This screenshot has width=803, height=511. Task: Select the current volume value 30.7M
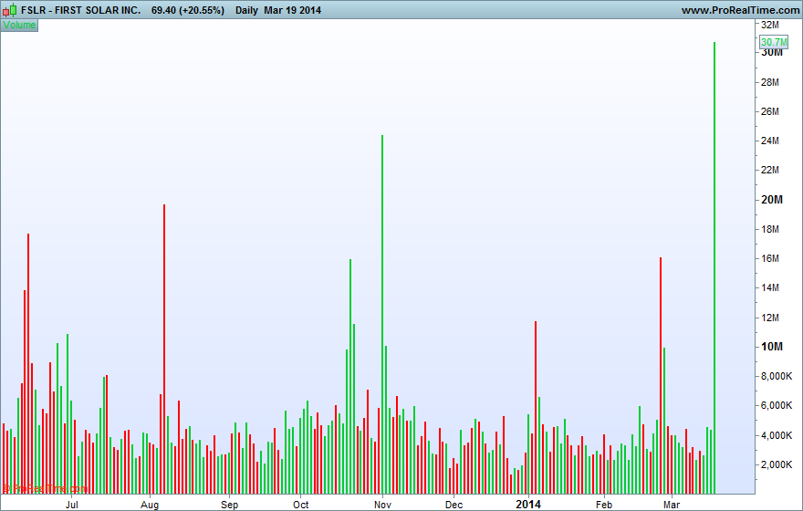pos(774,42)
